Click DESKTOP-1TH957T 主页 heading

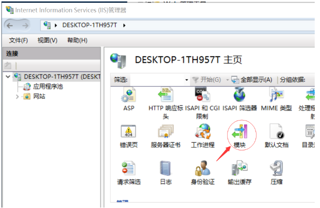[188, 60]
